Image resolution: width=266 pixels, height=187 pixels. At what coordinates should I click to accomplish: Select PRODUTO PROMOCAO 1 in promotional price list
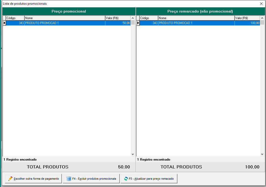click(x=64, y=23)
